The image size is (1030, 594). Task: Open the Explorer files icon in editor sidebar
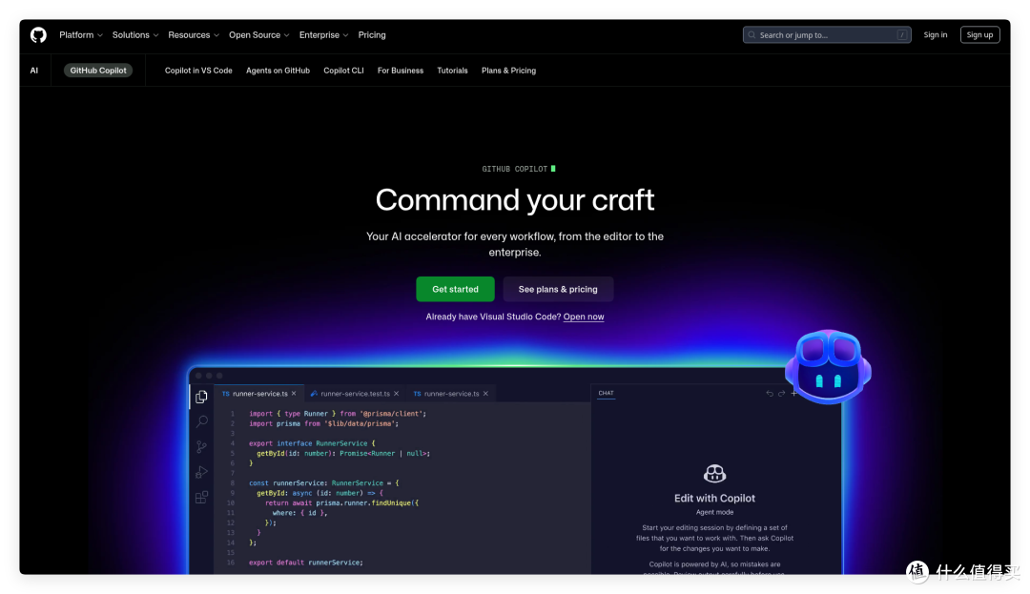(x=201, y=397)
